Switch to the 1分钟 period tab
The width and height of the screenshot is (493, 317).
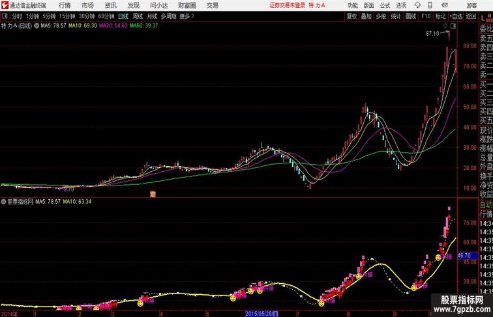point(33,16)
